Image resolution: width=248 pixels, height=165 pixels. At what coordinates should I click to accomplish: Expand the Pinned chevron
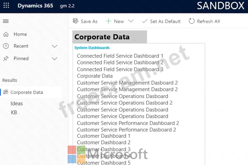[55, 59]
